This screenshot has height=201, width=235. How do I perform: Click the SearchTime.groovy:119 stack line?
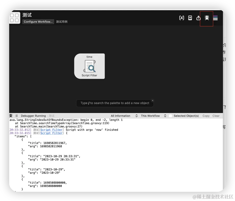(62, 123)
